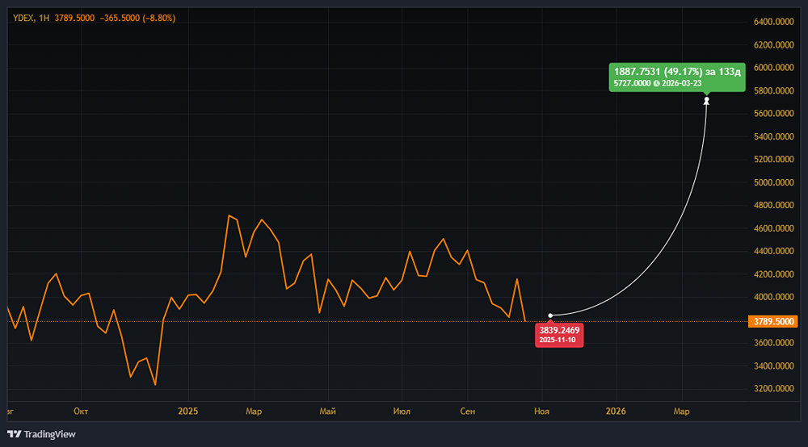This screenshot has width=808, height=447.
Task: Click the 2025-11-10 start date text
Action: (x=557, y=340)
